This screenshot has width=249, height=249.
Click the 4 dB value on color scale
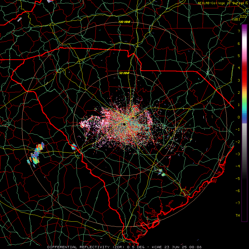pos(239,68)
